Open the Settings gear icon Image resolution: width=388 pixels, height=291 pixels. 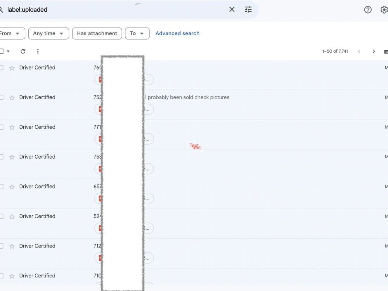(384, 10)
